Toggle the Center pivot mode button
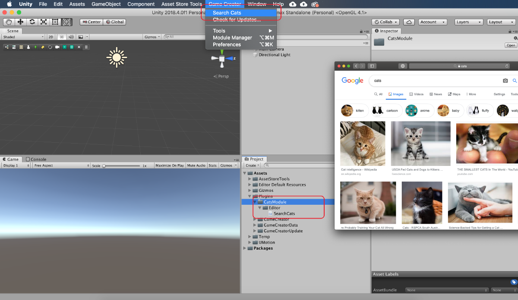This screenshot has height=300, width=518. pos(92,22)
